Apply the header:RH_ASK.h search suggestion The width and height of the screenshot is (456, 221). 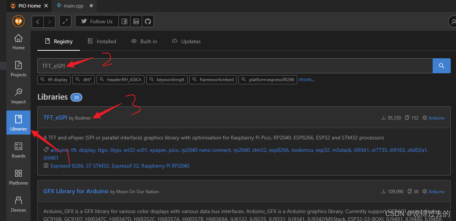point(120,80)
